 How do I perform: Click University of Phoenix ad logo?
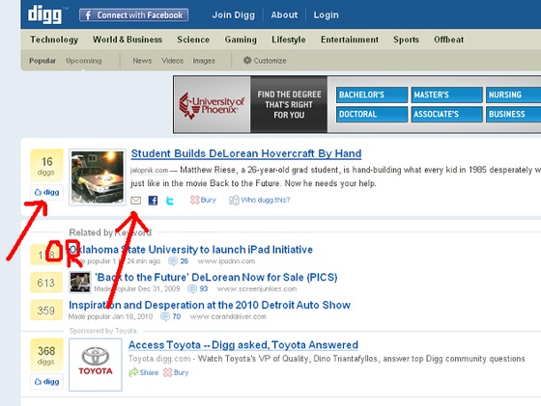tap(212, 105)
